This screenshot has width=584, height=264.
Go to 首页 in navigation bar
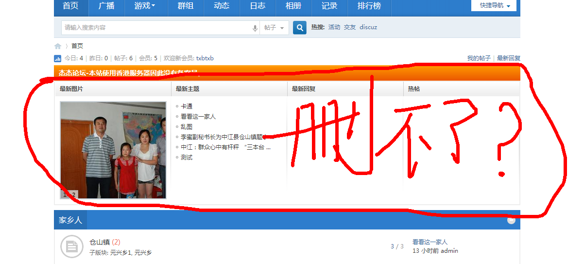pyautogui.click(x=70, y=6)
